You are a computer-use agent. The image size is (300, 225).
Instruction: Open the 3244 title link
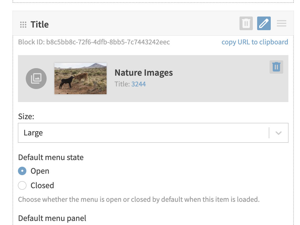138,84
